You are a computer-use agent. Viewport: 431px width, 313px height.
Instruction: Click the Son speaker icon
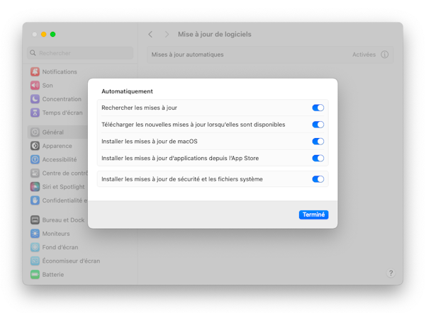coord(35,86)
